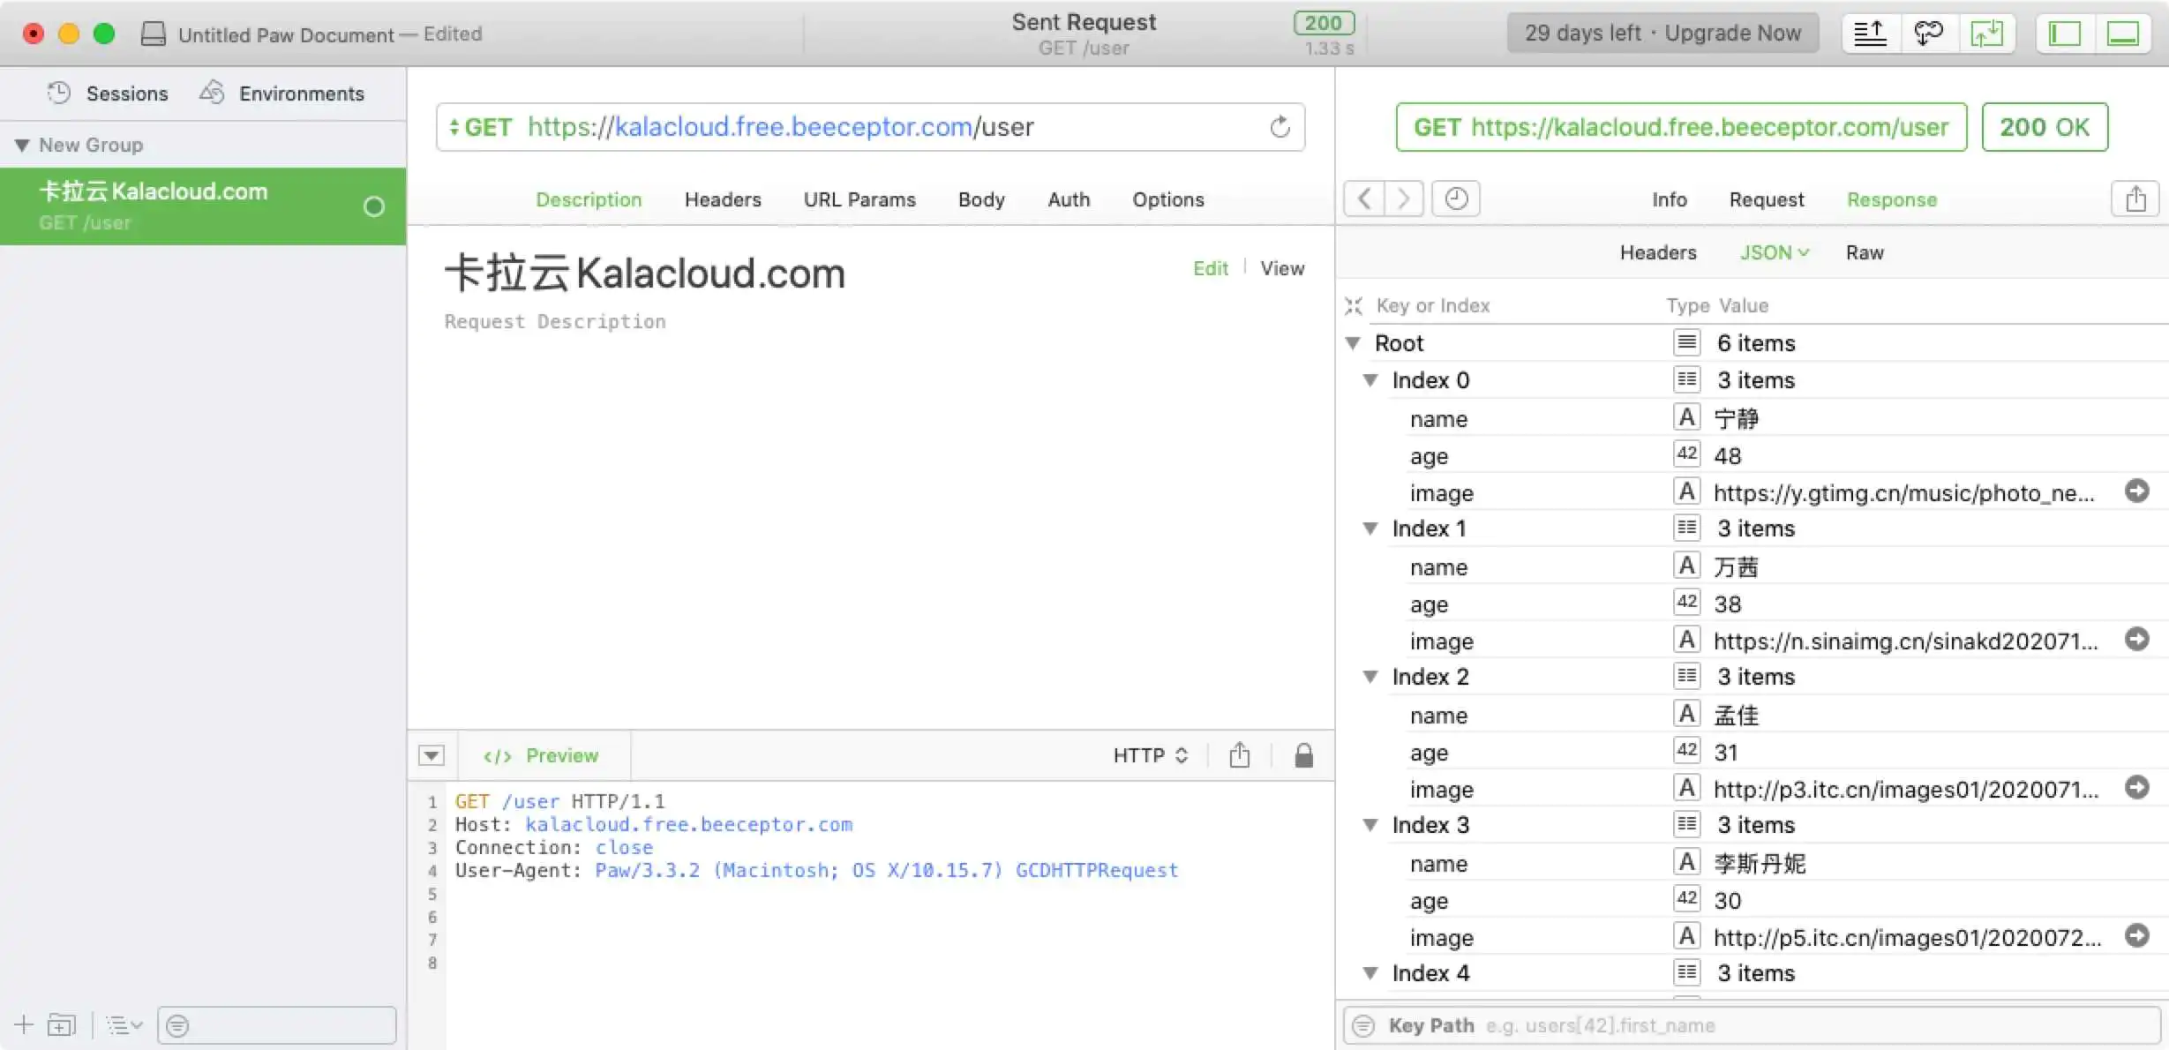Open the response history clock icon
Viewport: 2169px width, 1050px height.
click(1456, 199)
